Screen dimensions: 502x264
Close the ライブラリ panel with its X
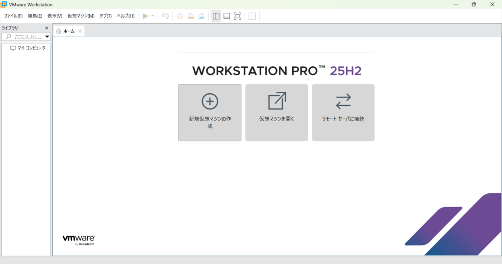pyautogui.click(x=47, y=28)
